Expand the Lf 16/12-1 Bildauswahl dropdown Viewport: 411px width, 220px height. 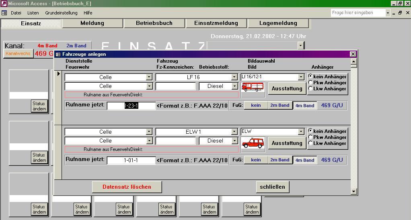[x=301, y=77]
